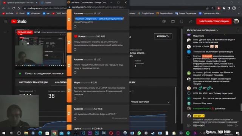Click the analytics panel scrollbar
The height and width of the screenshot is (136, 242).
point(175,105)
